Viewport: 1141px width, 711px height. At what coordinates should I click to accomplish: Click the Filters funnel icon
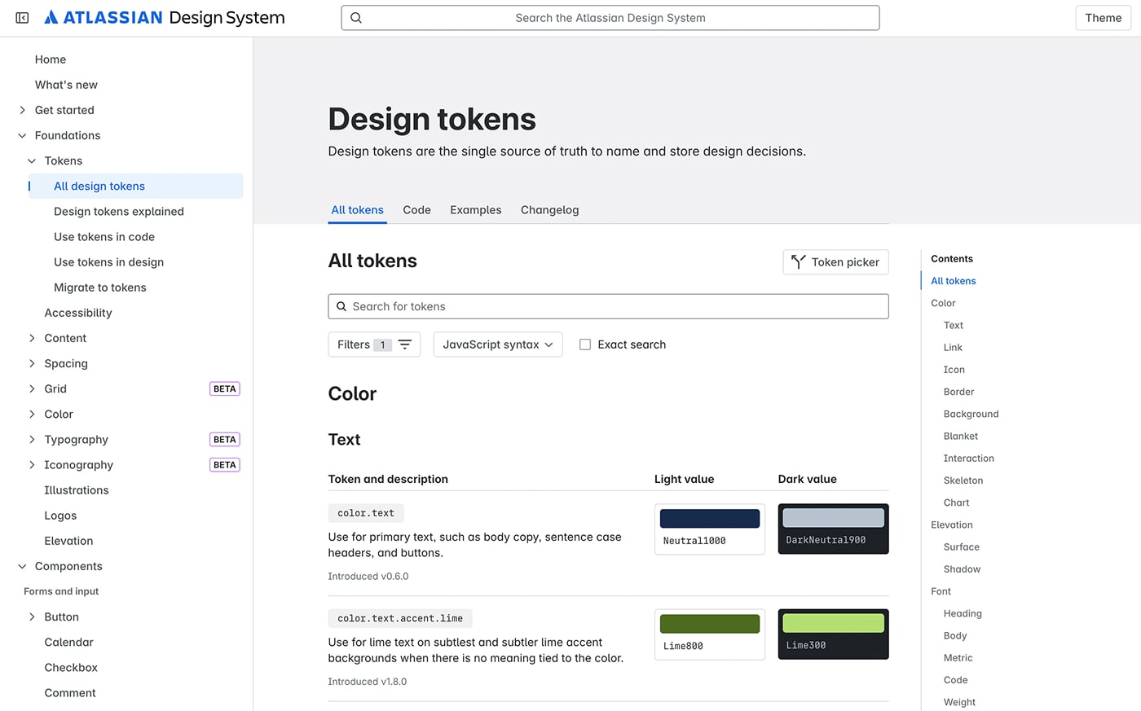pyautogui.click(x=405, y=344)
